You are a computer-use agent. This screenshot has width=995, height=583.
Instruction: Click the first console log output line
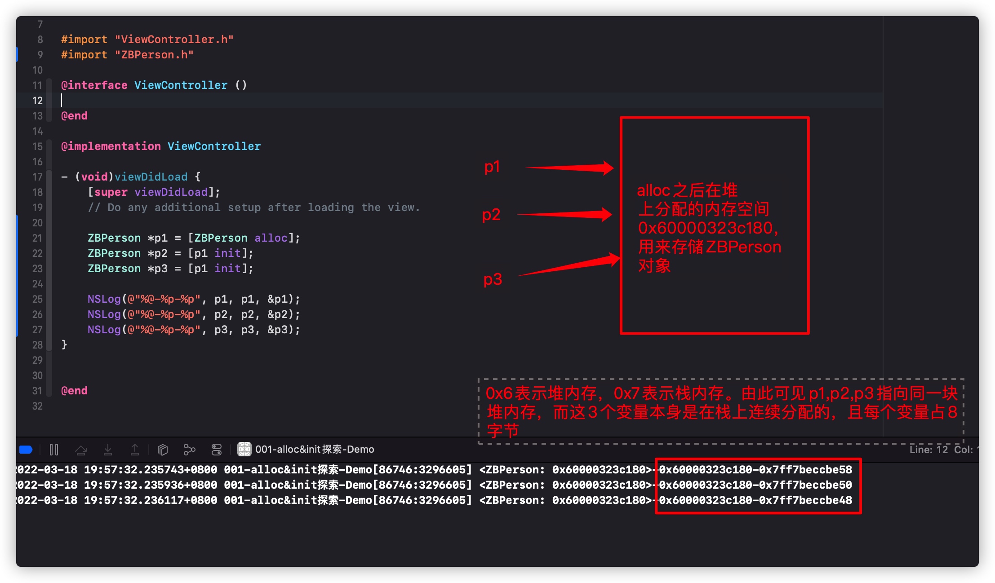pos(315,470)
